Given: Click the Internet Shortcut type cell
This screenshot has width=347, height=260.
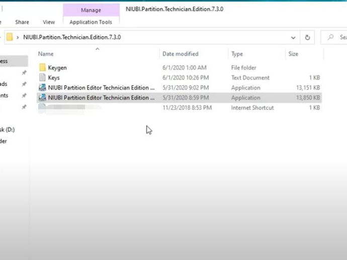Looking at the screenshot, I should 252,107.
